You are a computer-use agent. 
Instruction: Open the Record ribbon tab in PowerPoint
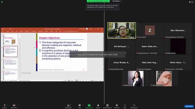coord(47,31)
